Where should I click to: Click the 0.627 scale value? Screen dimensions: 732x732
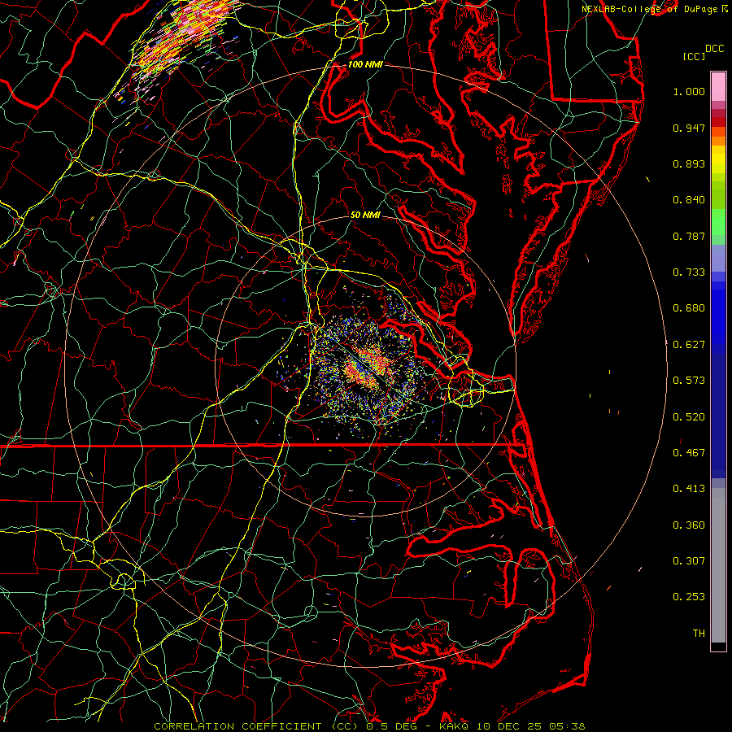coord(689,345)
